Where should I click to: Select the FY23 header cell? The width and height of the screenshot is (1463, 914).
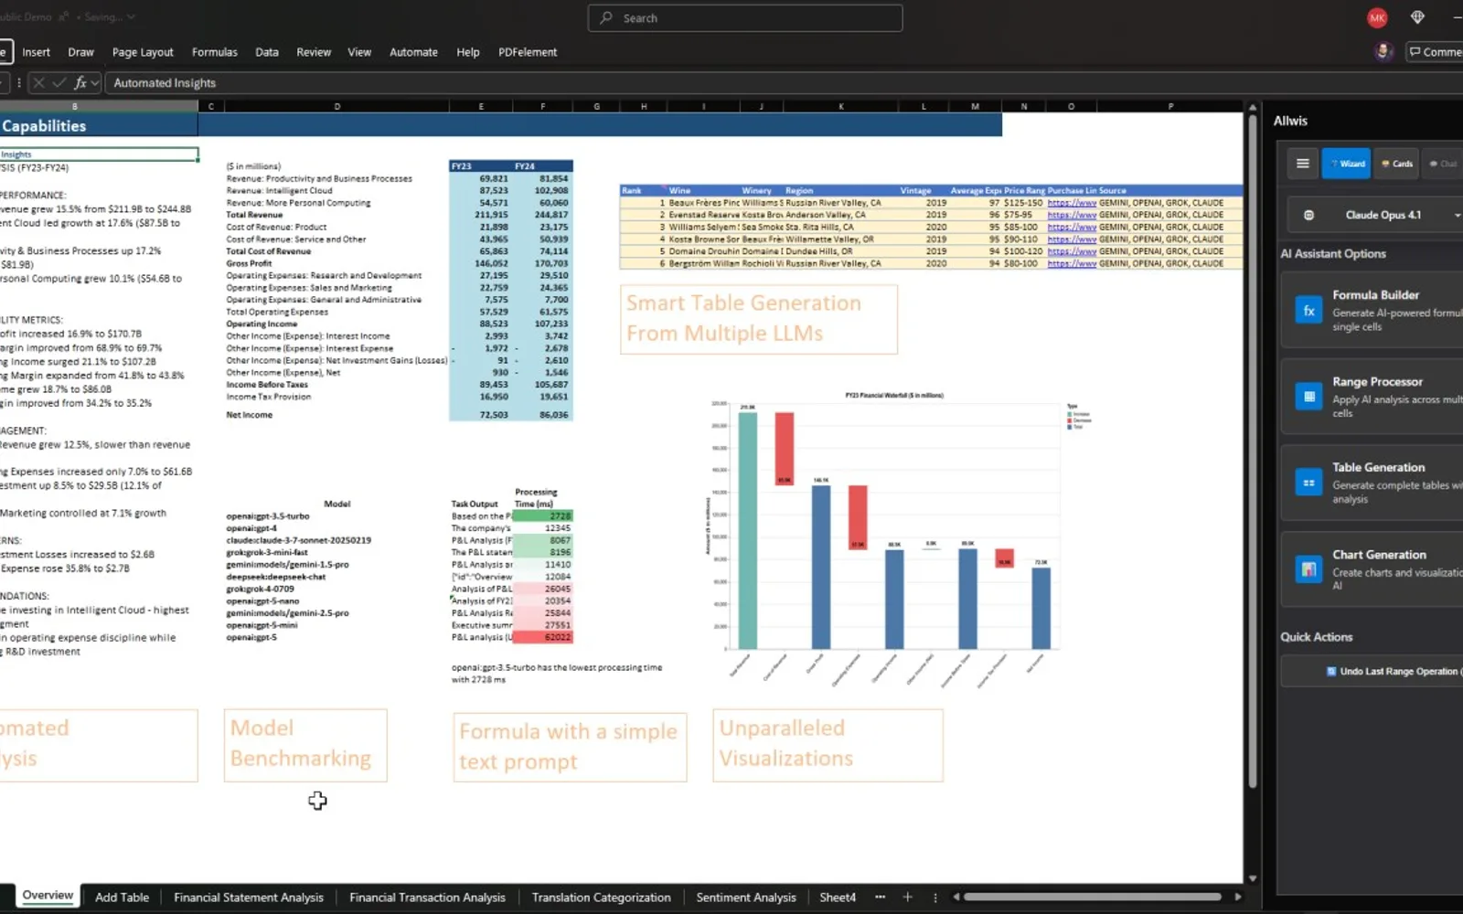coord(480,166)
